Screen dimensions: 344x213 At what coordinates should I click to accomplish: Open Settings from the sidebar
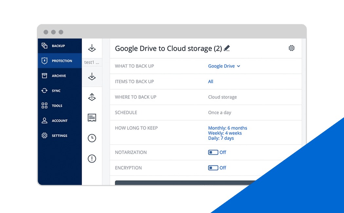point(60,136)
